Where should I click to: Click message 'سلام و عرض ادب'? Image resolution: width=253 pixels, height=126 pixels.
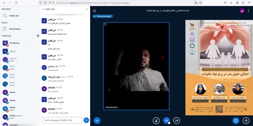55,59
